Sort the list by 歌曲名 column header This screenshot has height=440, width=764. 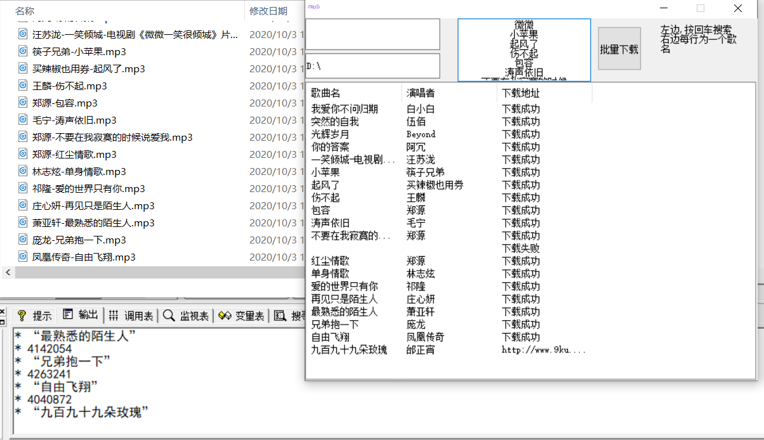354,93
